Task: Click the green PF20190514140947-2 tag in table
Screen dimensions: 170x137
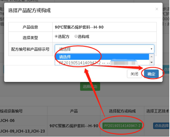Action: tap(122, 126)
